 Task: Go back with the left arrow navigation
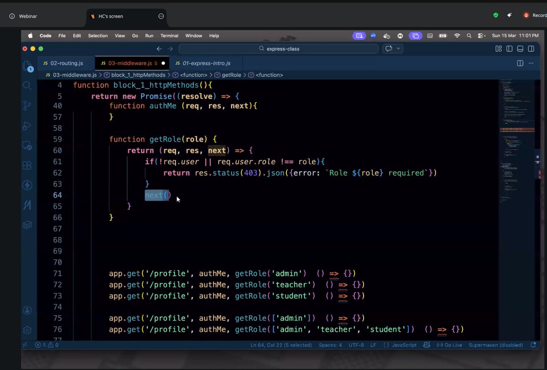(159, 49)
